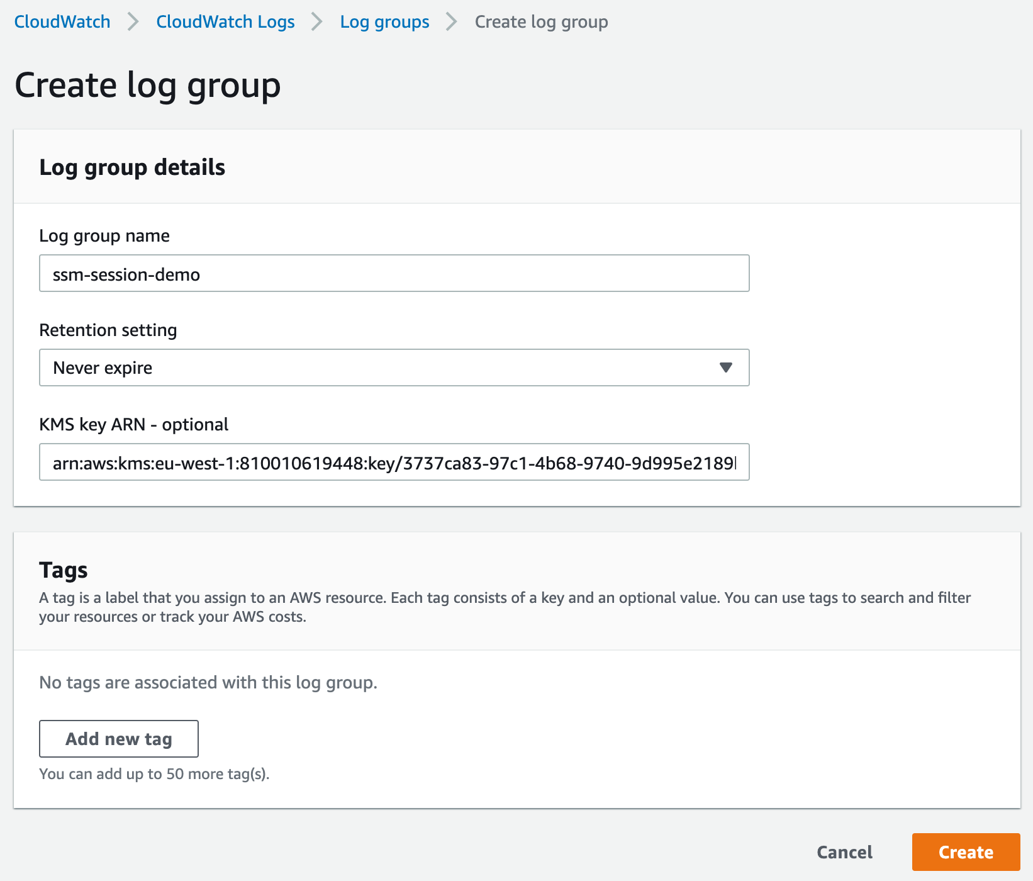
Task: Open the Retention setting dropdown
Action: (394, 368)
